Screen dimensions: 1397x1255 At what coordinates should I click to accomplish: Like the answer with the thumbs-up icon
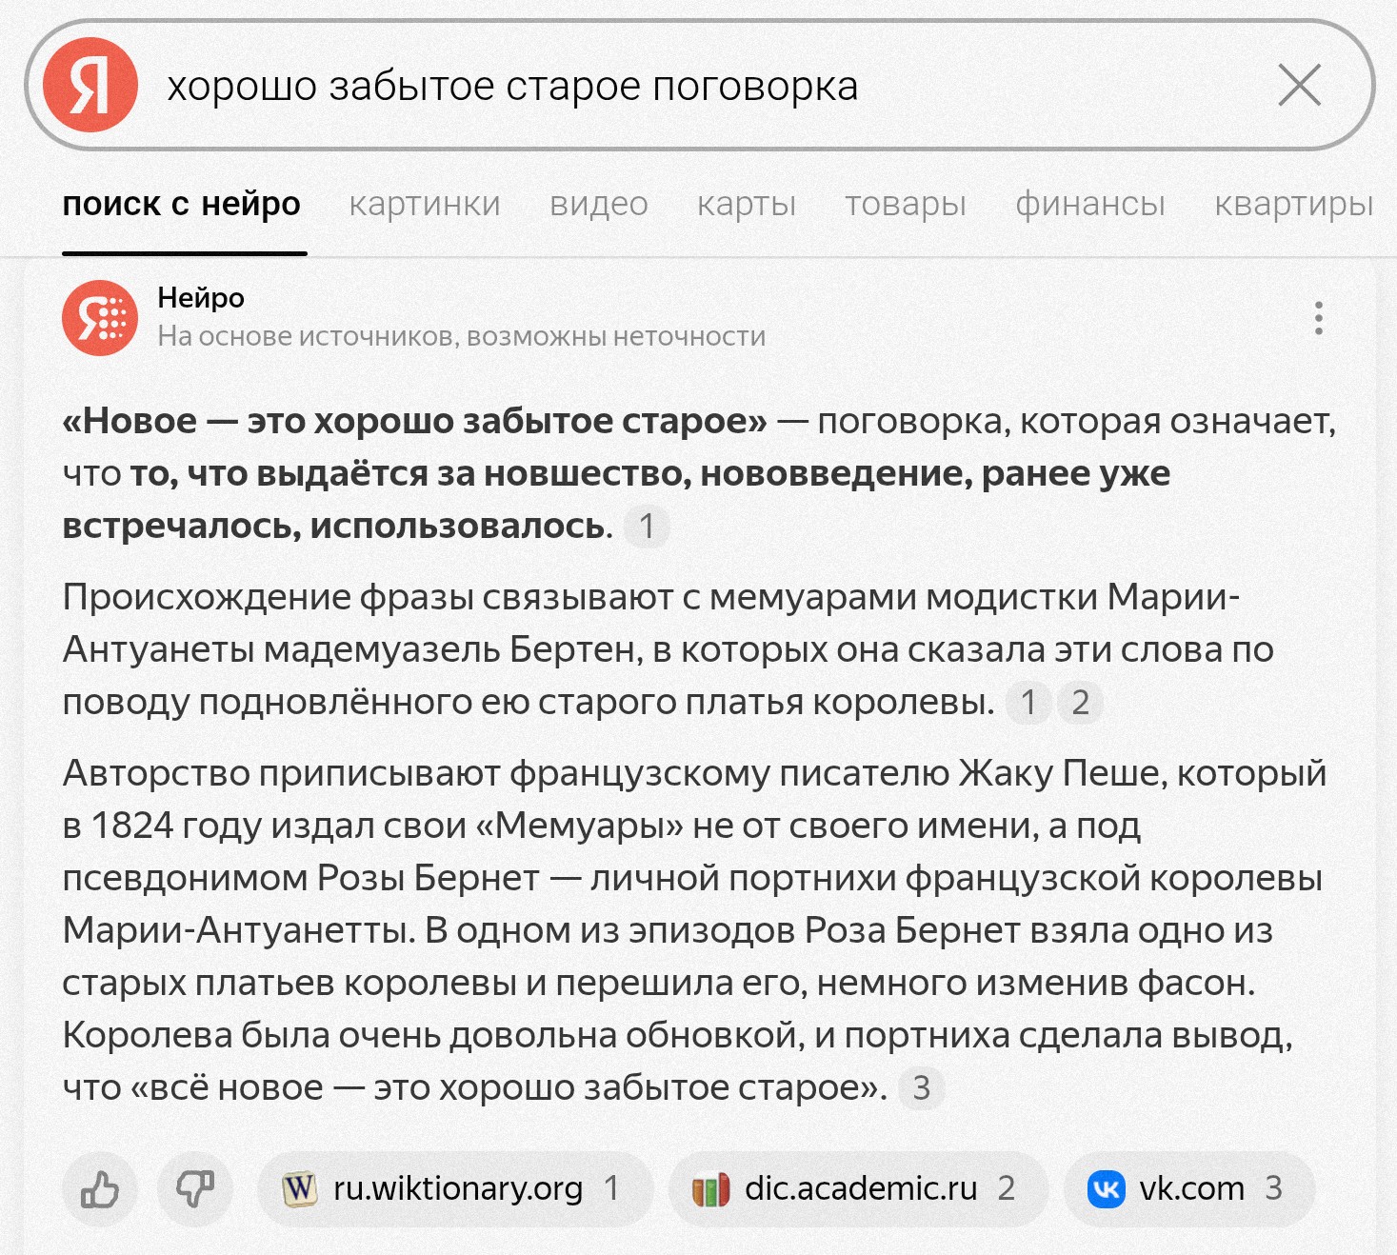(x=100, y=1189)
